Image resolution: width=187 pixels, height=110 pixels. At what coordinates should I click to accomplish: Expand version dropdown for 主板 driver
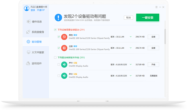pyautogui.click(x=130, y=48)
